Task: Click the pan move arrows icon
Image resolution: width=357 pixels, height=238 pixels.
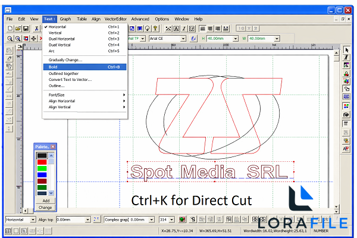Action: 33,39
